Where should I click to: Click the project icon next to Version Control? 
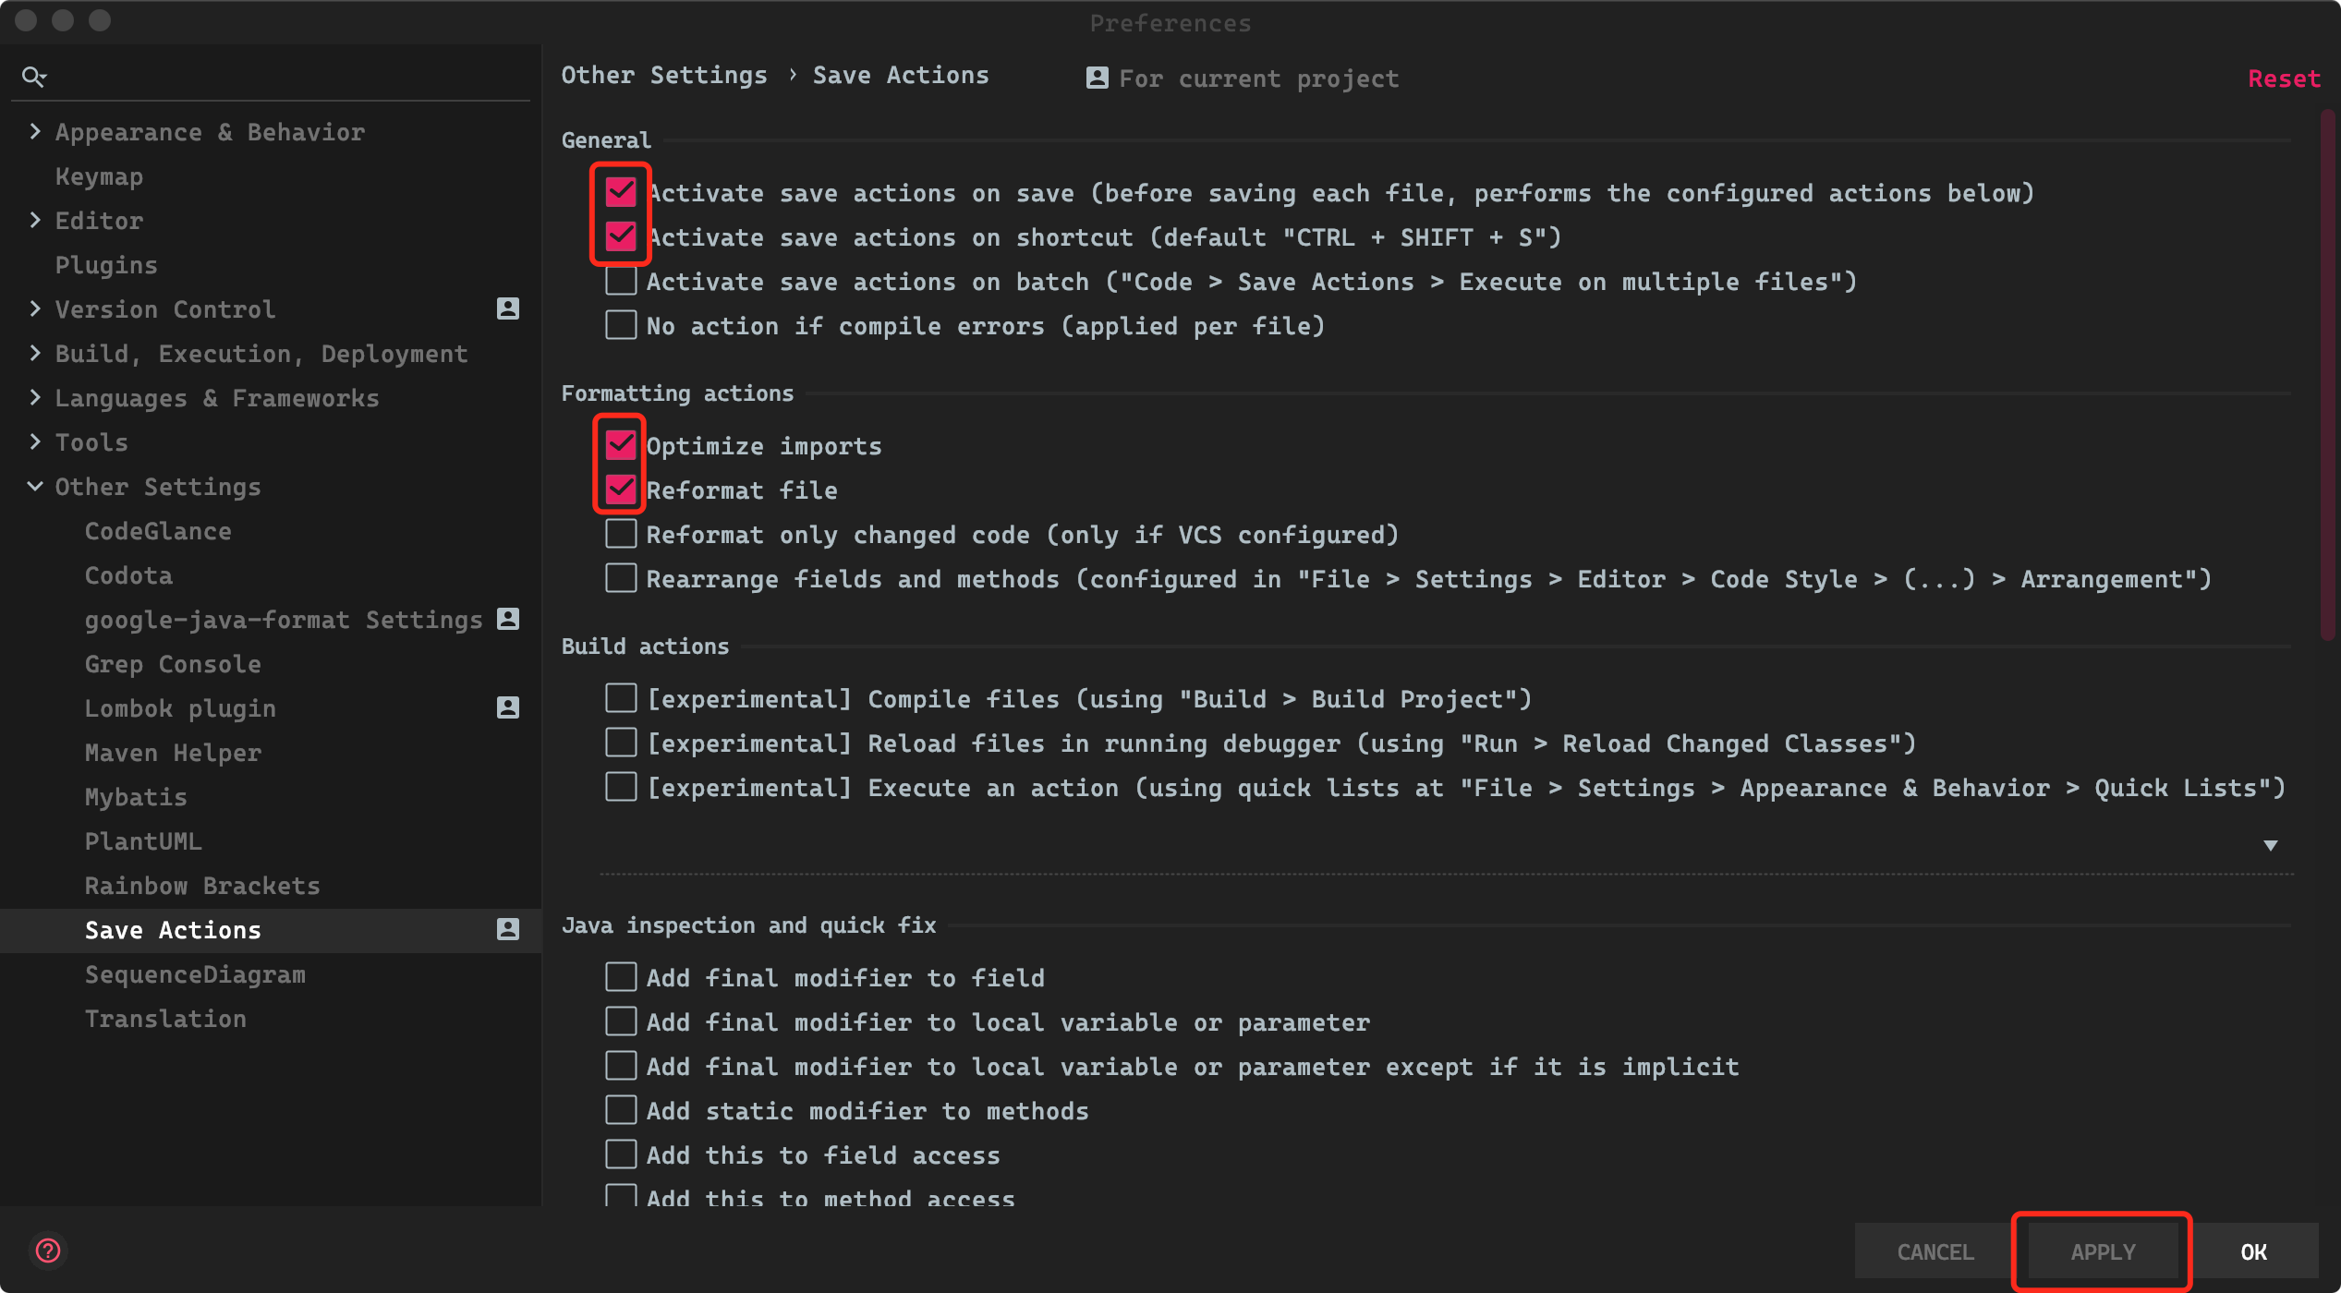(x=506, y=308)
